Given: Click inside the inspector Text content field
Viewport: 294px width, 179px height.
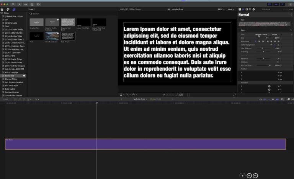Looking at the screenshot, I should [265, 24].
